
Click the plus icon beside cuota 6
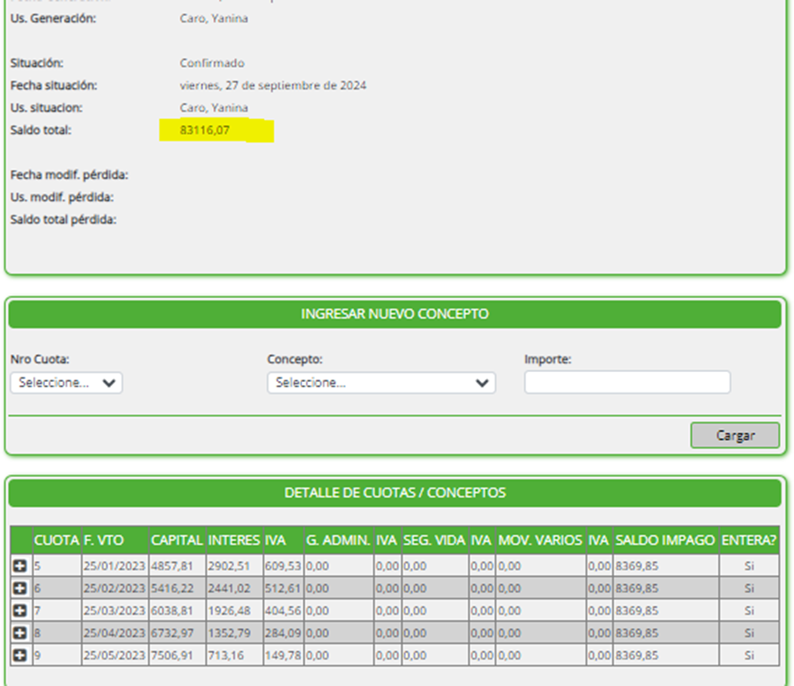tap(21, 589)
